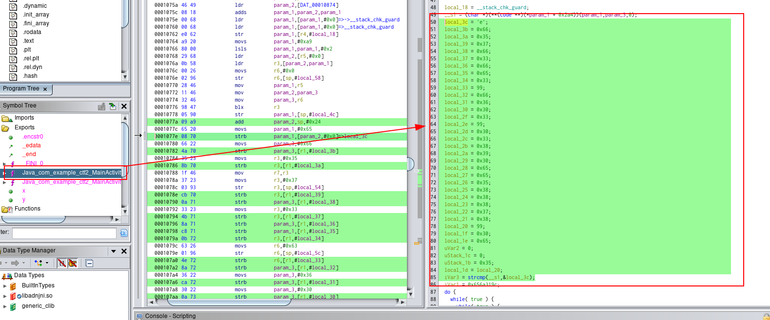Open the data type conflict resolution mode icon
This screenshot has width=770, height=320.
pos(38,263)
